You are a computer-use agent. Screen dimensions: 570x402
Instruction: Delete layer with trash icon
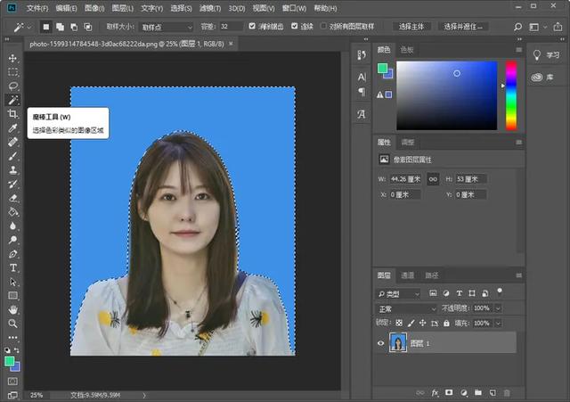click(x=507, y=392)
